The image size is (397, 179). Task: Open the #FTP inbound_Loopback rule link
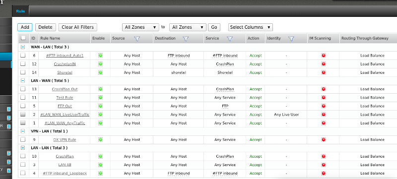[x=65, y=173]
